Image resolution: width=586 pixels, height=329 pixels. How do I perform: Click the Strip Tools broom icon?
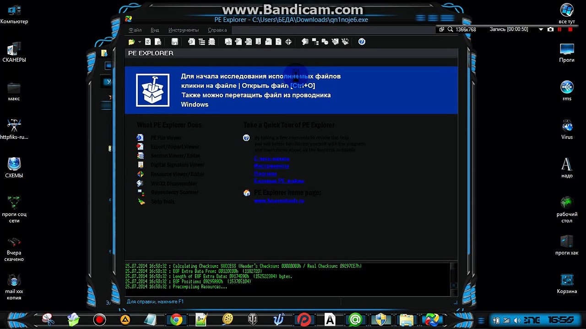(x=141, y=202)
